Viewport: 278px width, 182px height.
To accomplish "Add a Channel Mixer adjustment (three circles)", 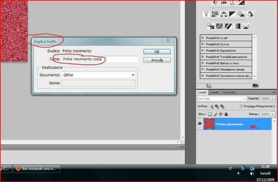I will 250,14.
